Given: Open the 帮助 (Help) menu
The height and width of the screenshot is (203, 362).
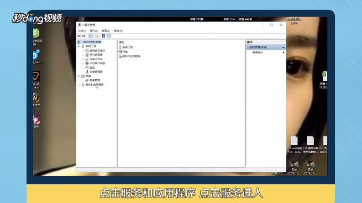Looking at the screenshot, I should tap(118, 31).
